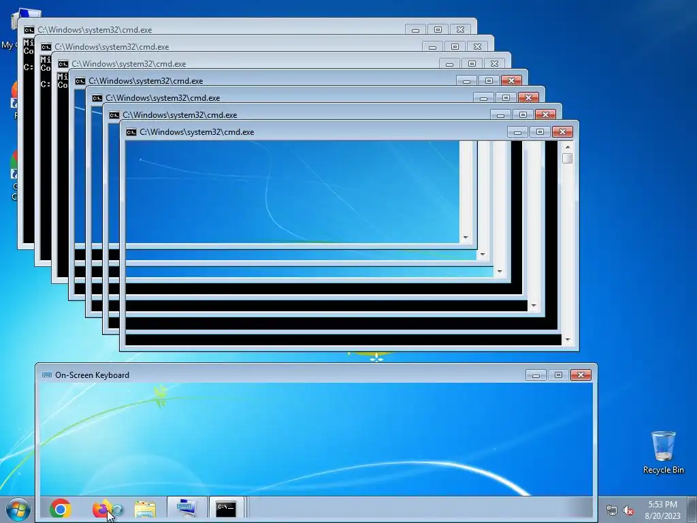
Task: Launch Firefox from the taskbar
Action: point(102,509)
